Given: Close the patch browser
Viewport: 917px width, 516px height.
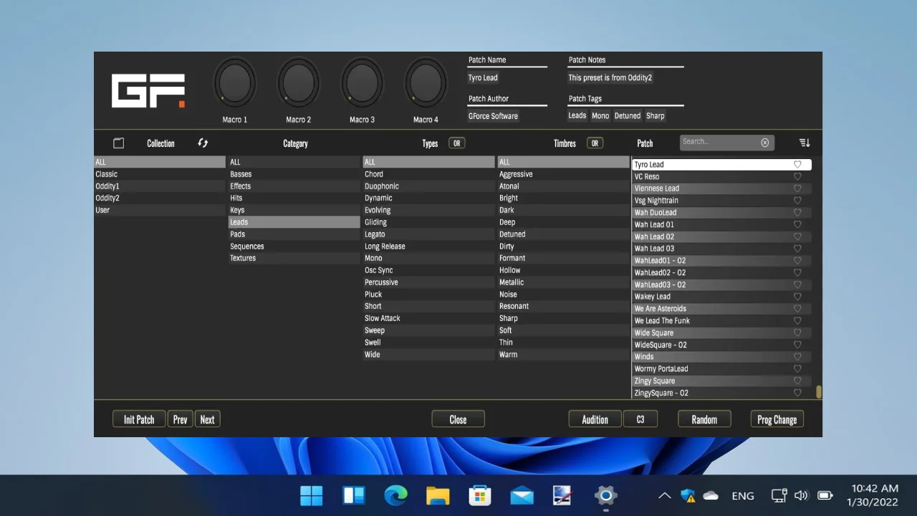Looking at the screenshot, I should 458,420.
